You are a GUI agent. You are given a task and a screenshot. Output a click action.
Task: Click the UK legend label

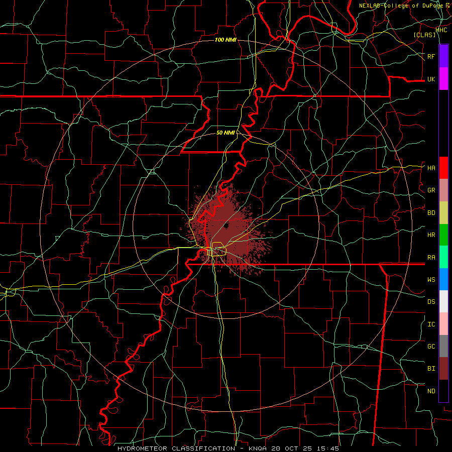(431, 79)
